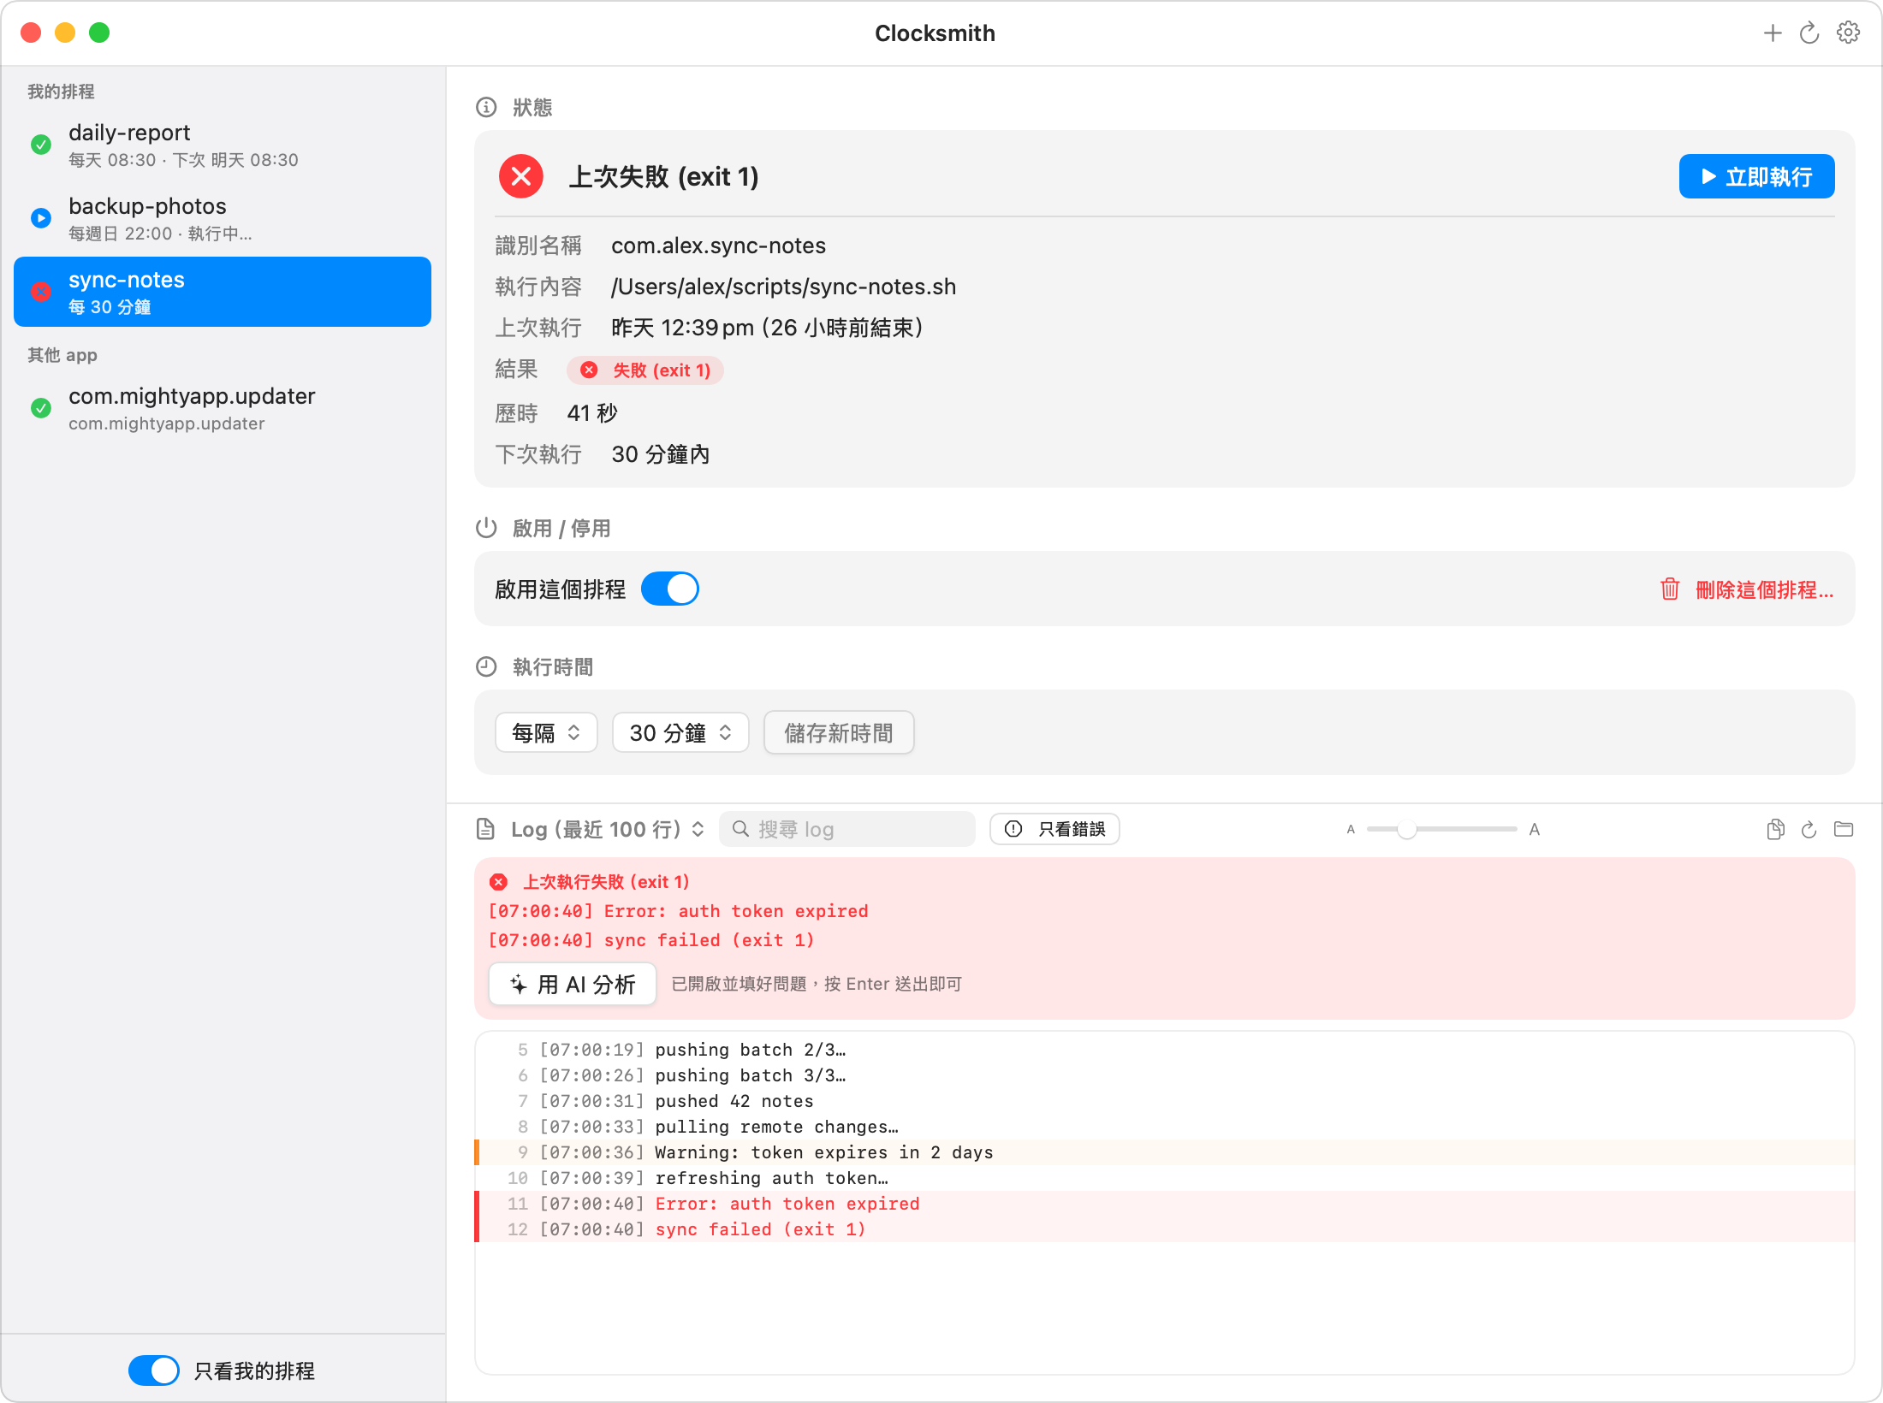Image resolution: width=1883 pixels, height=1403 pixels.
Task: Open Log (最近 100 行) line count dropdown
Action: (608, 829)
